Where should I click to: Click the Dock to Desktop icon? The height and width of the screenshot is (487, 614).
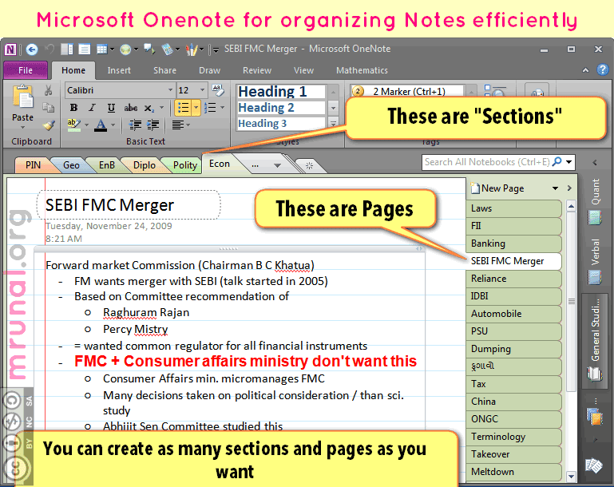click(x=67, y=49)
